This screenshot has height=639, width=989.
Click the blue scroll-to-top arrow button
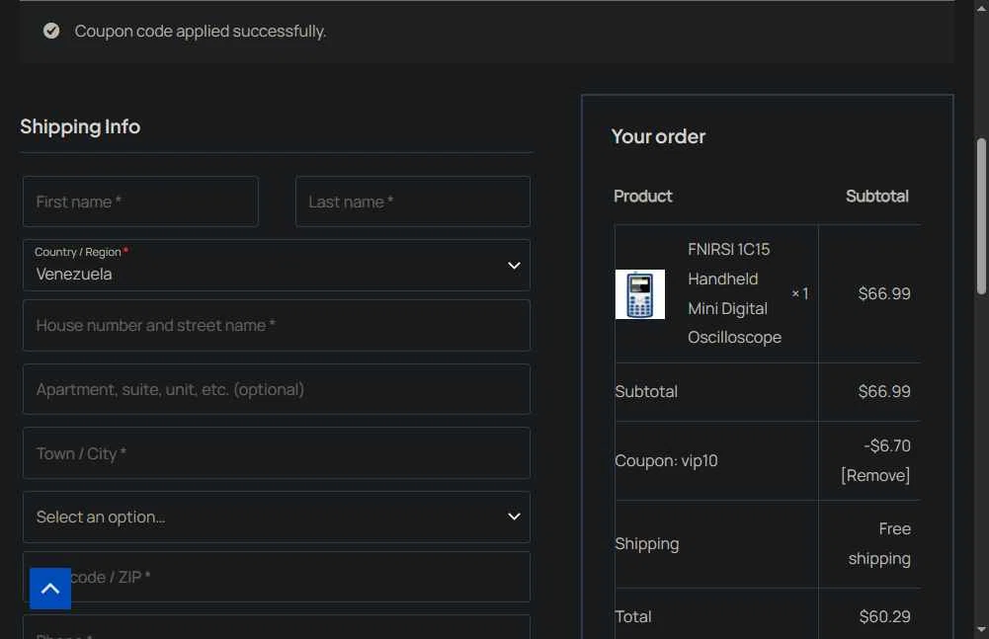tap(50, 588)
